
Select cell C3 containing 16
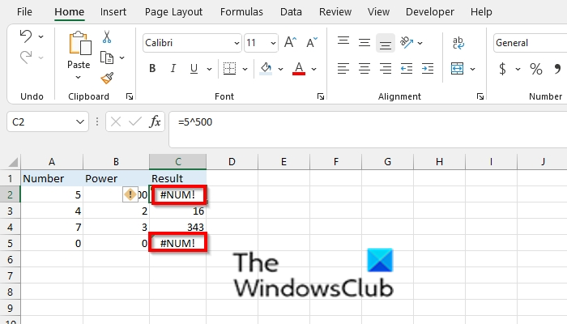click(x=178, y=211)
